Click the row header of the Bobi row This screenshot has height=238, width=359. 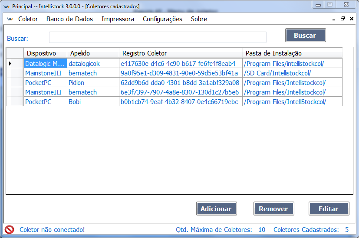[x=15, y=102]
